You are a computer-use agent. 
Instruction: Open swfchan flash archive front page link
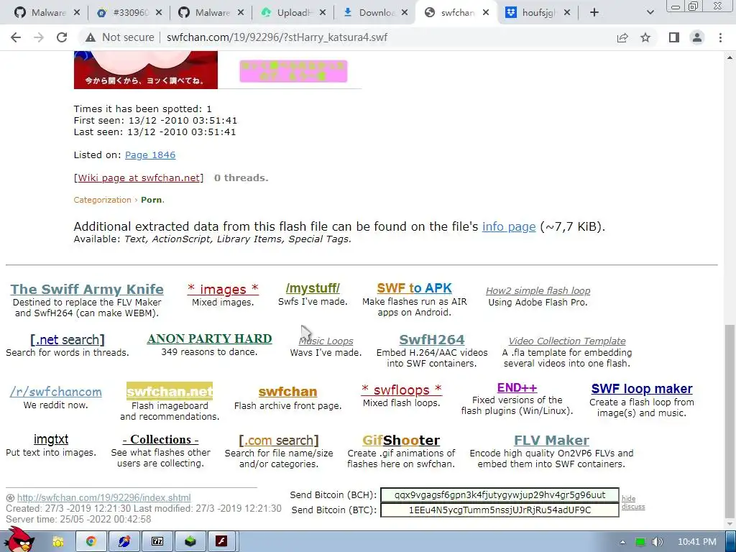[287, 392]
